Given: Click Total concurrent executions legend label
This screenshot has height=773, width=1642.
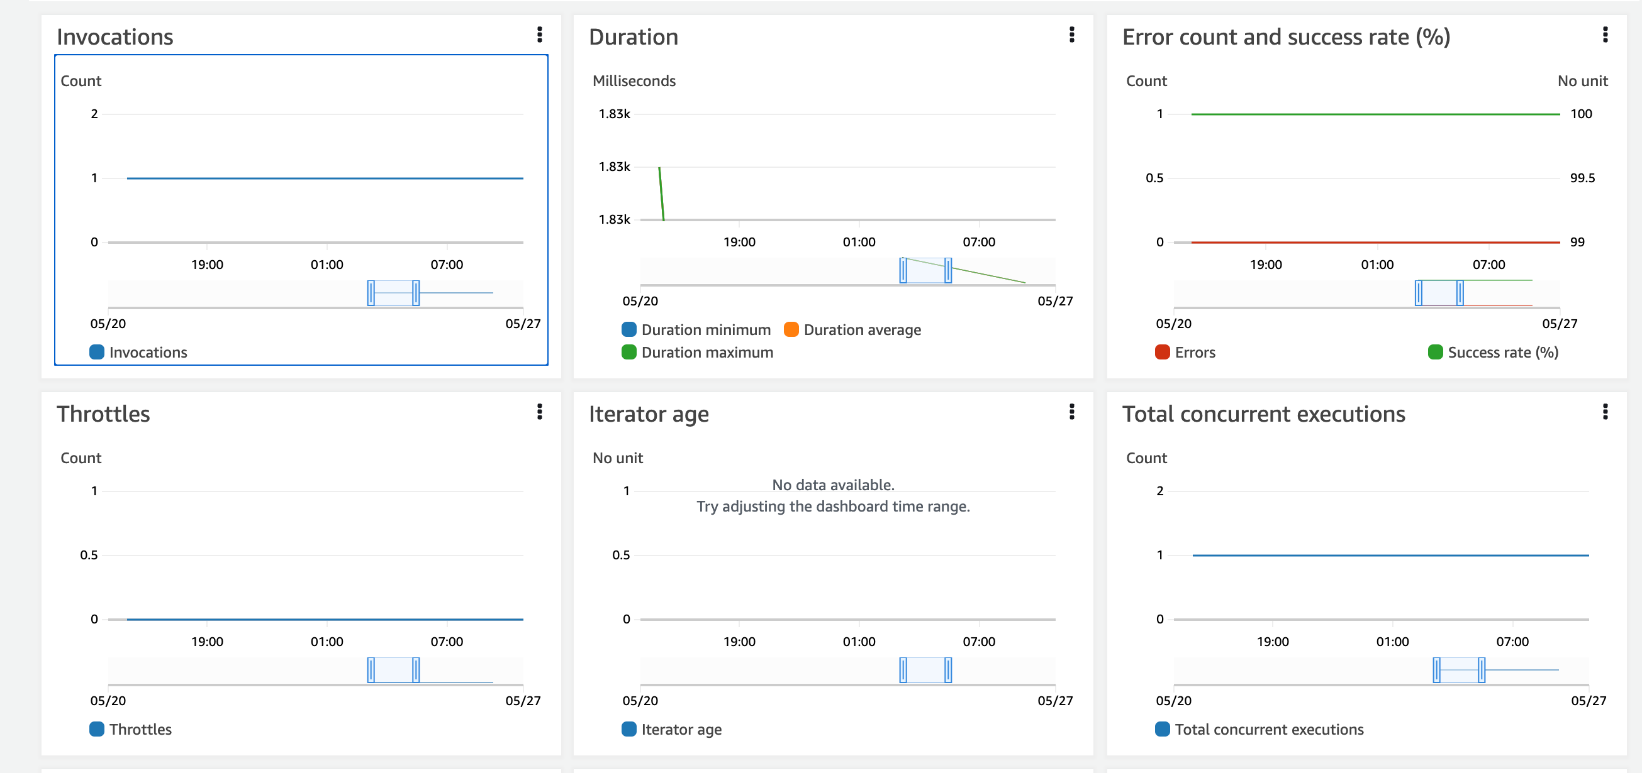Looking at the screenshot, I should [x=1268, y=729].
